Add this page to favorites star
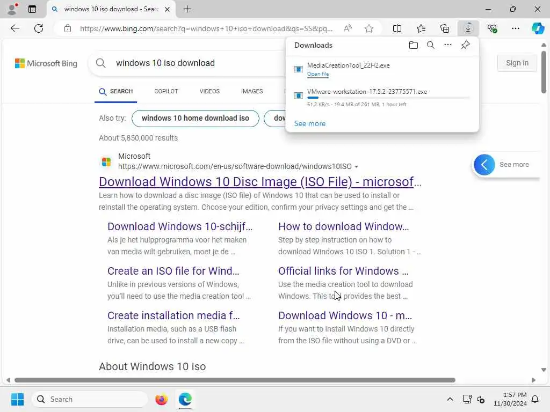Screen dimensions: 550x412 [x=368, y=28]
